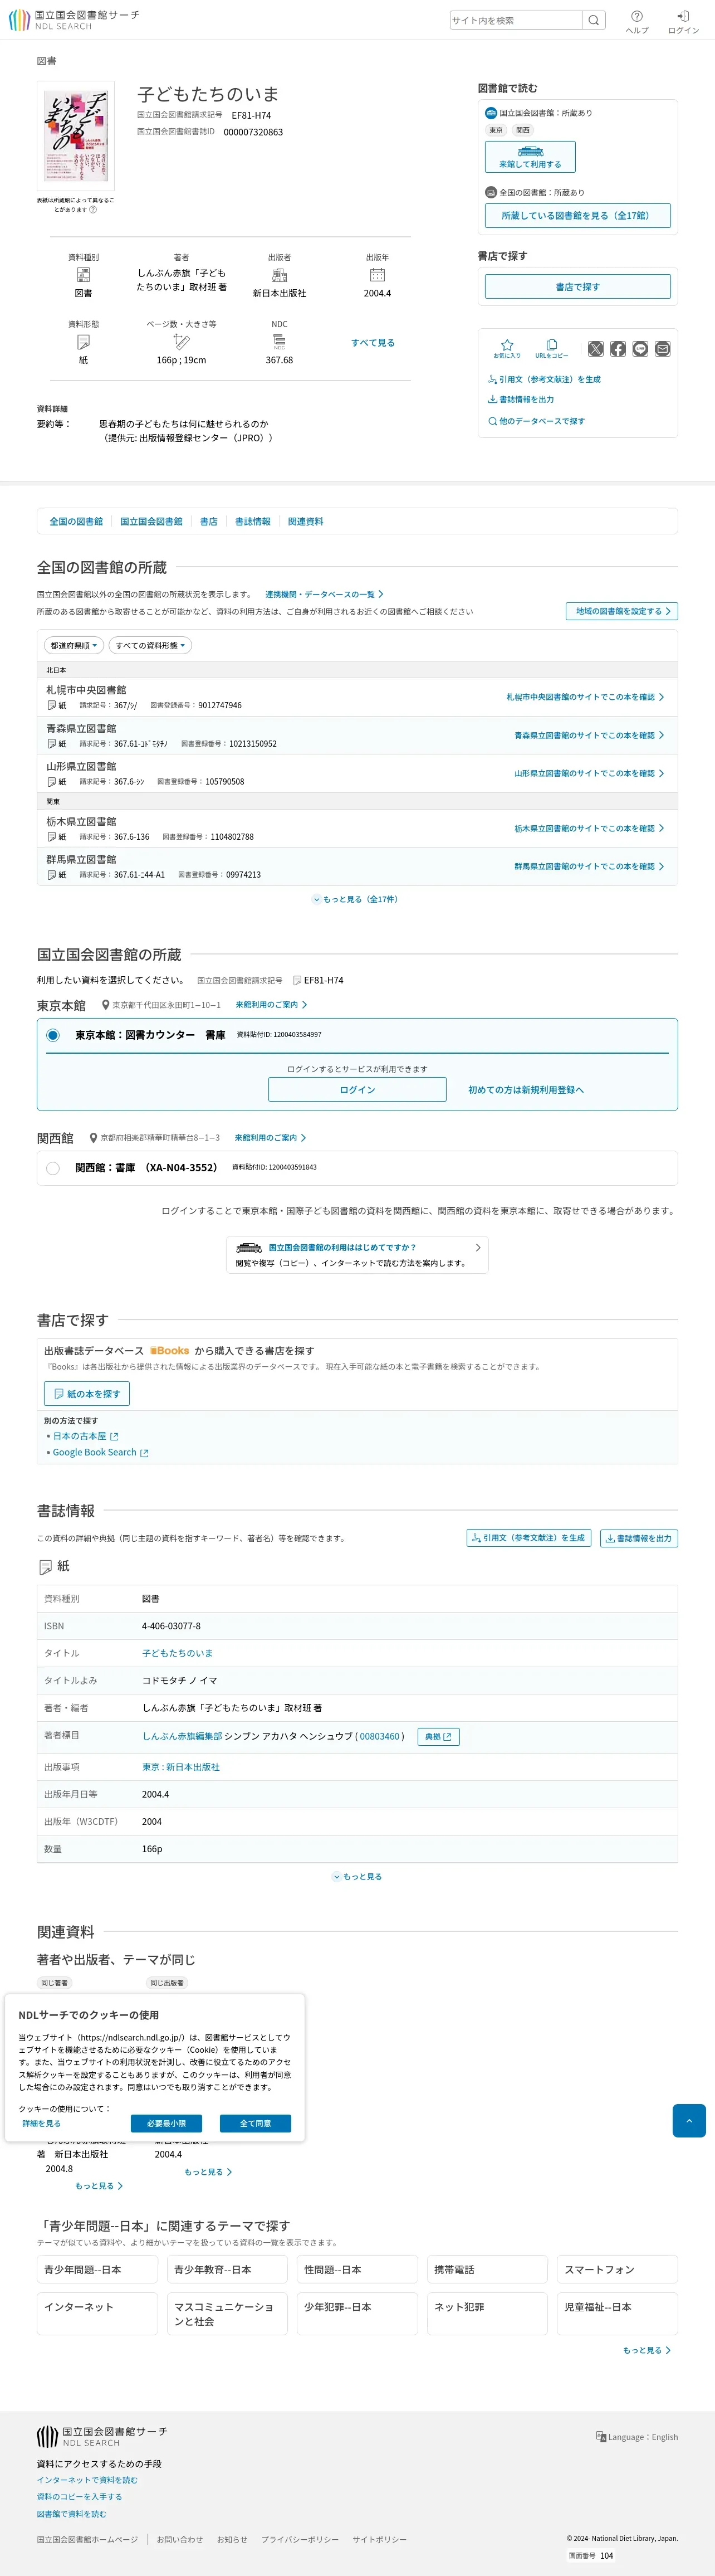This screenshot has width=715, height=2576.
Task: Jump to 関連資料 tab
Action: (x=305, y=521)
